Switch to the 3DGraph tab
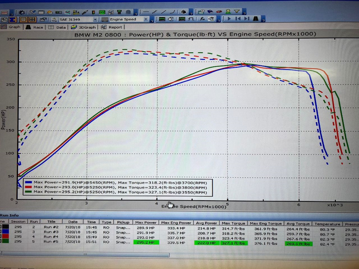Image resolution: width=359 pixels, height=269 pixels. click(83, 27)
